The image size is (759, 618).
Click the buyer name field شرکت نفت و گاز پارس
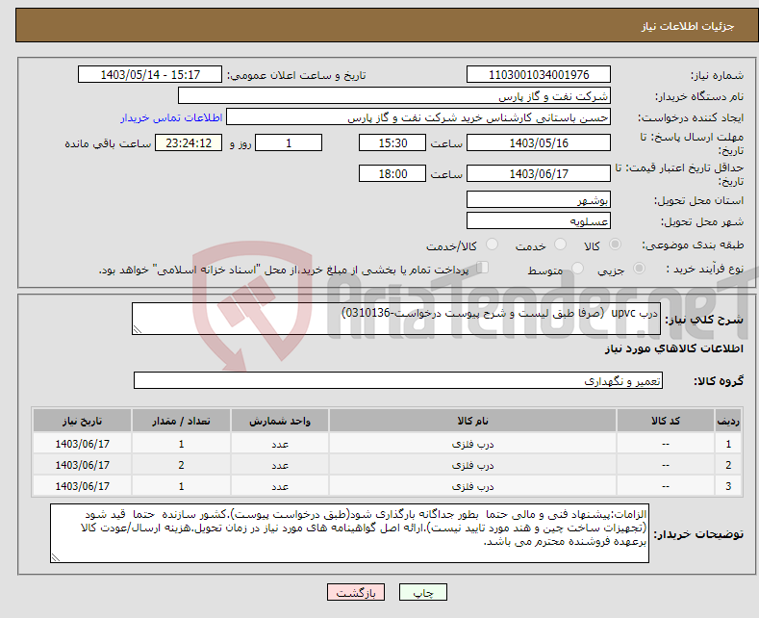(x=394, y=96)
